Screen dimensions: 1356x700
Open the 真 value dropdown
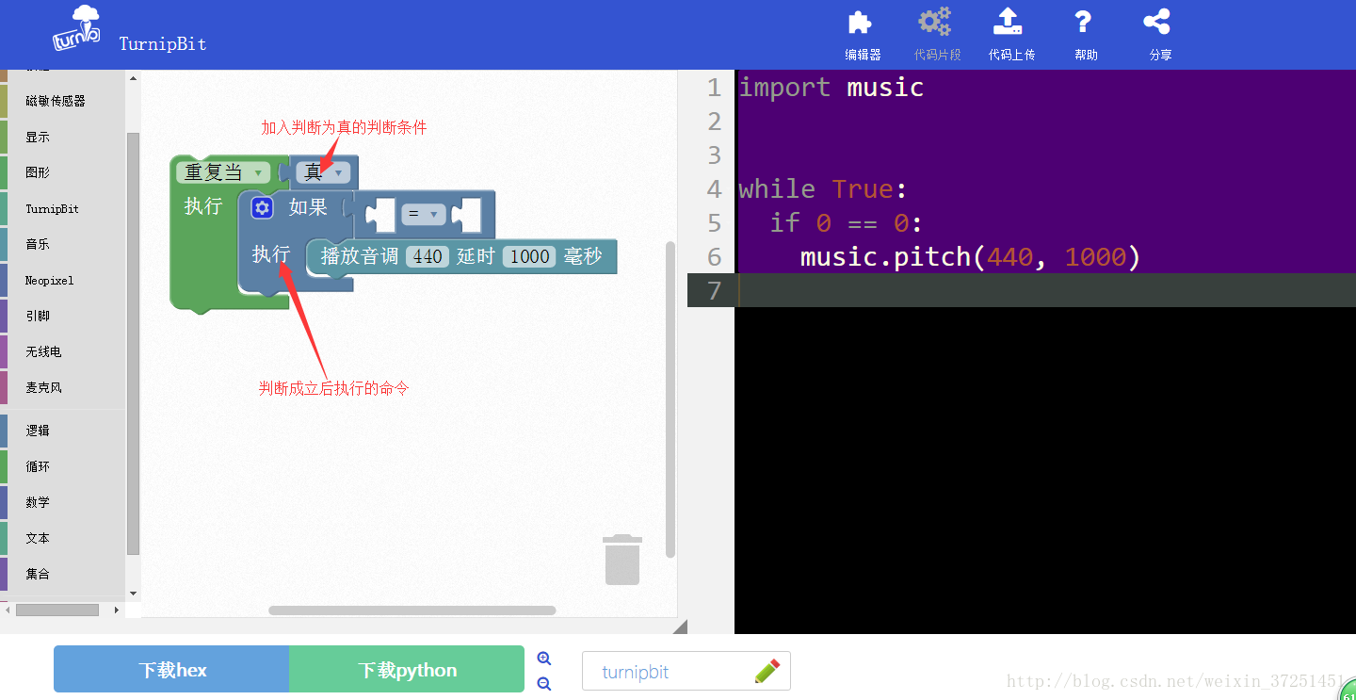323,172
